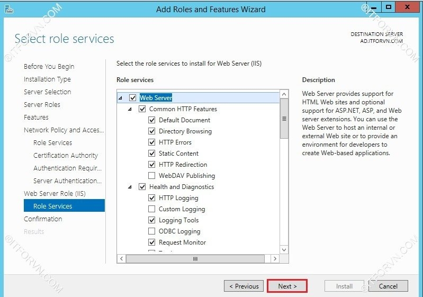Click the vertical scrollbar thumb
The height and width of the screenshot is (297, 423).
click(x=284, y=119)
